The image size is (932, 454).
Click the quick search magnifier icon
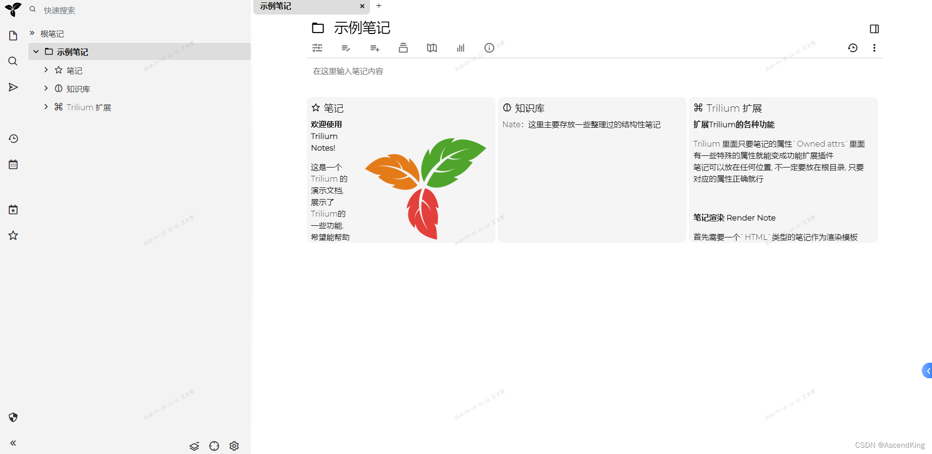click(33, 9)
